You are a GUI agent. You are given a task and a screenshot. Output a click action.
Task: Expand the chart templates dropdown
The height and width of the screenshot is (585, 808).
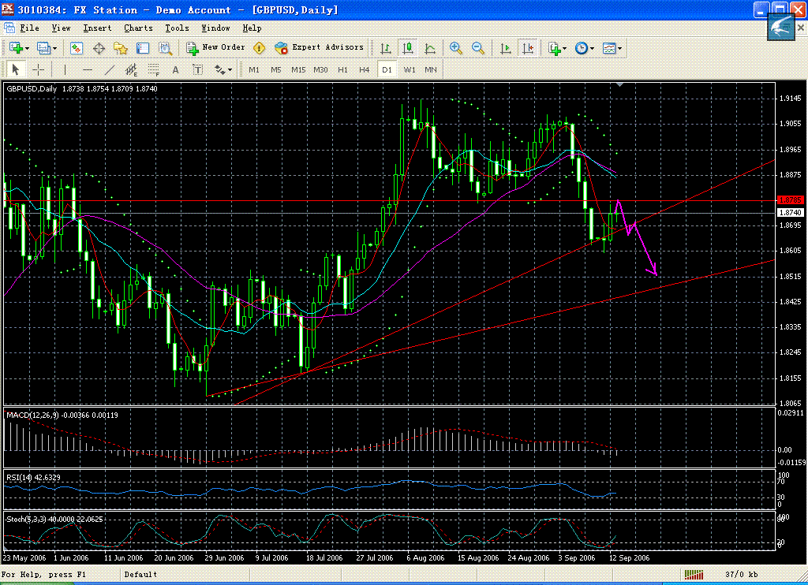[x=620, y=48]
